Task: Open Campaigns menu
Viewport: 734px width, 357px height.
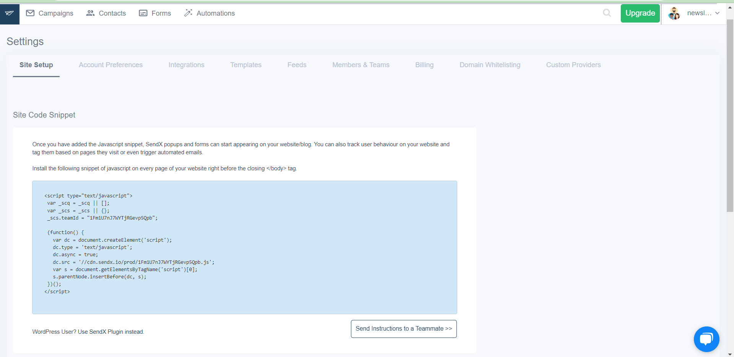Action: (50, 13)
